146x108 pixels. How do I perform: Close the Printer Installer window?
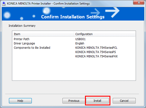click(x=139, y=3)
